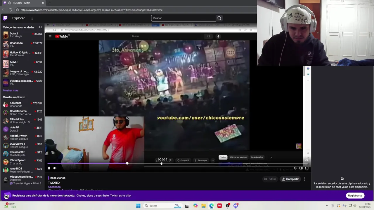Viewport: 374px width, 210px height.
Task: Open ElFedelobo's live channel
Action: point(22,121)
